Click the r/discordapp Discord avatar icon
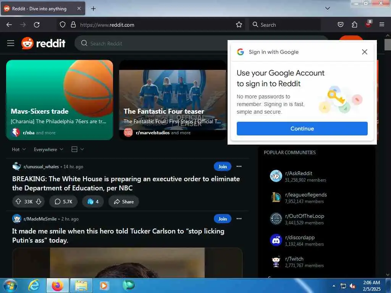391x293 pixels. pyautogui.click(x=276, y=240)
